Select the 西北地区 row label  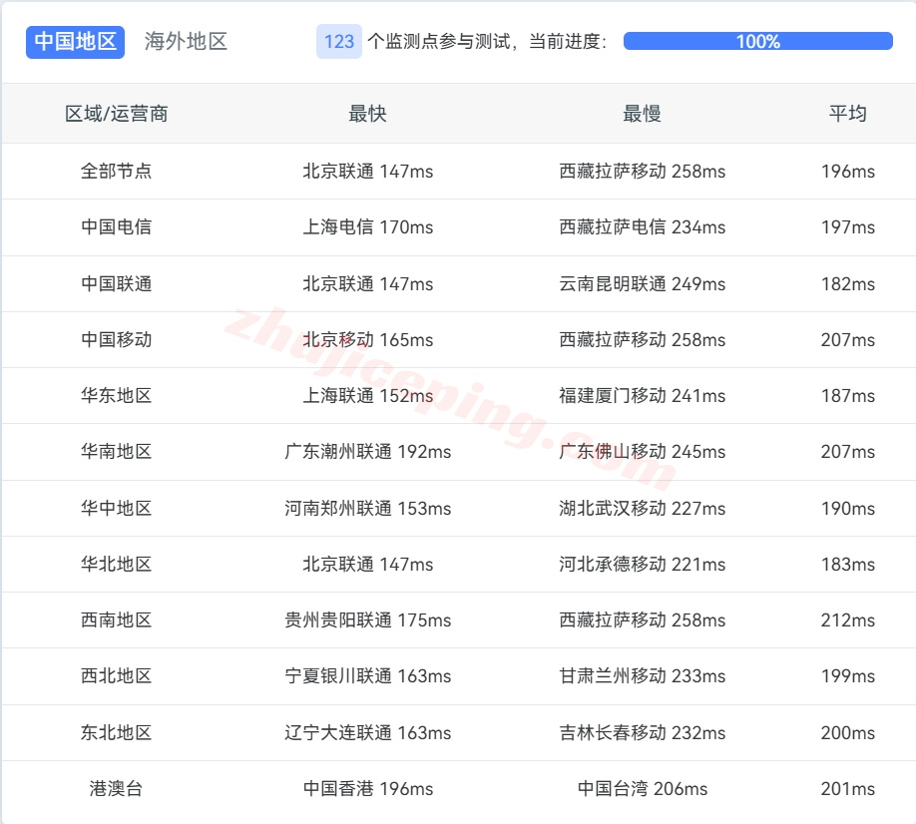[117, 676]
